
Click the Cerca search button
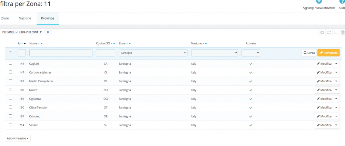309,53
